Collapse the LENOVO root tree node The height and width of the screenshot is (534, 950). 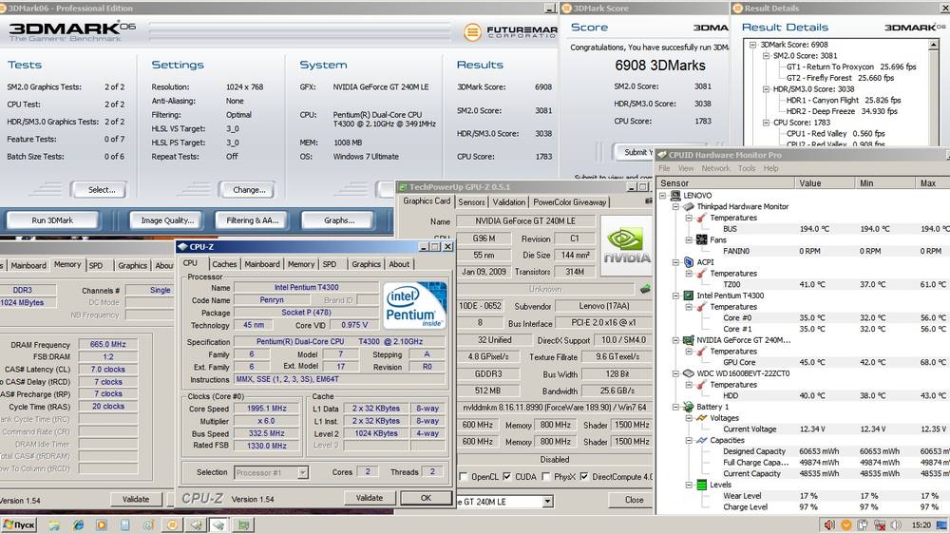pos(663,196)
